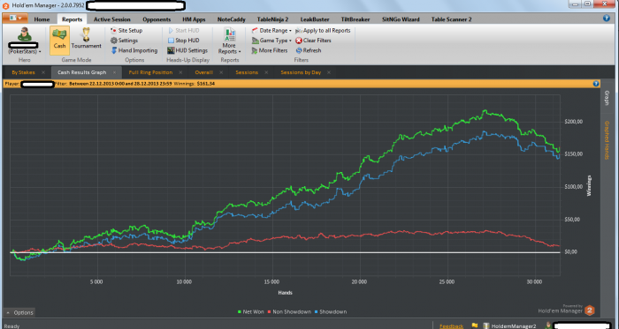Close the Cash Results Graph tab
Image resolution: width=619 pixels, height=329 pixels.
[x=114, y=72]
